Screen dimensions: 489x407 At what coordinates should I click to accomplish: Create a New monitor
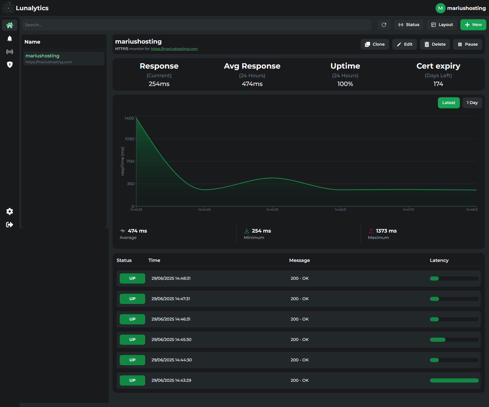(473, 25)
